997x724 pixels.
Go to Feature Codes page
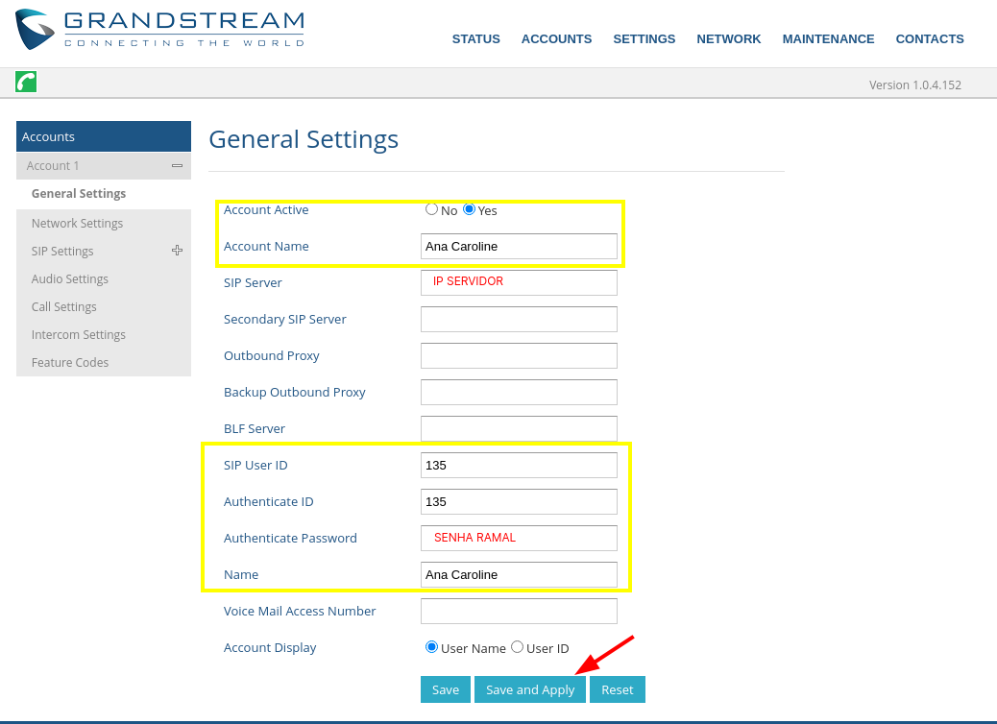click(x=69, y=362)
